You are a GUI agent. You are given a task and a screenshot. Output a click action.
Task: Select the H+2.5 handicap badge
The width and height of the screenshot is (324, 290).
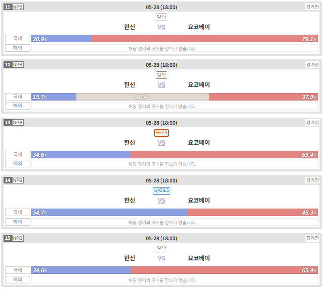click(161, 133)
